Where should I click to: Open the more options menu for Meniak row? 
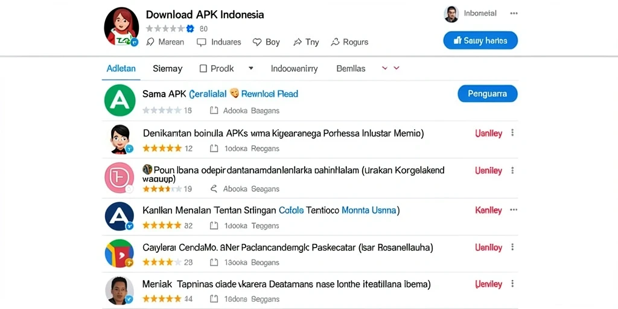[x=512, y=284]
